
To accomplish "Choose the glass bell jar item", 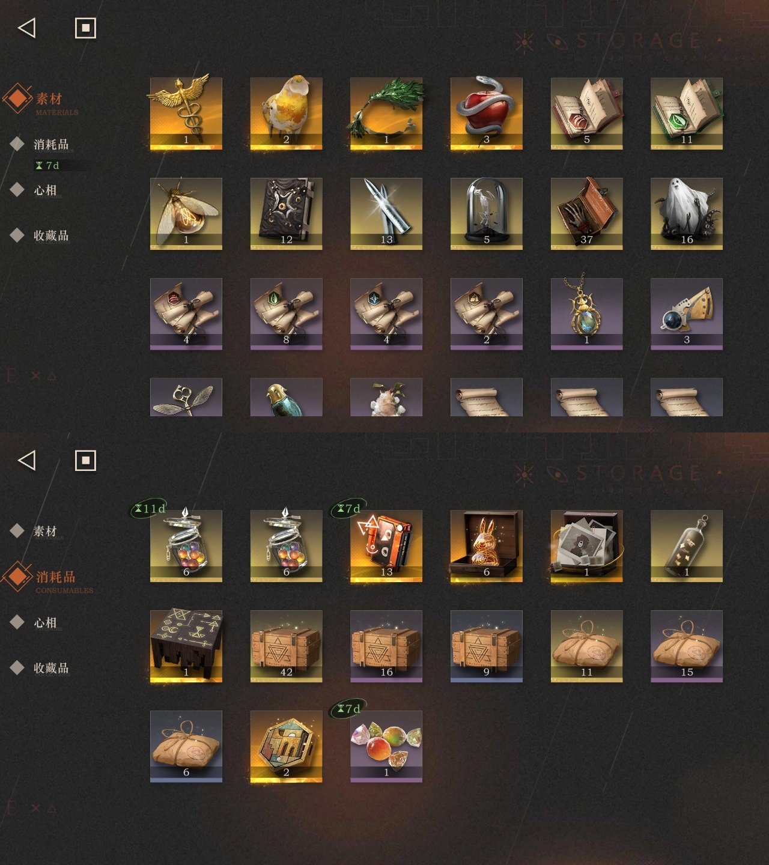I will point(486,213).
